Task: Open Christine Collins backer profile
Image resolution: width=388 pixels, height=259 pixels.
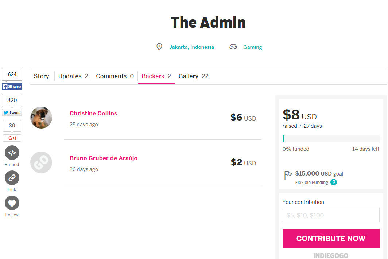Action: point(93,113)
